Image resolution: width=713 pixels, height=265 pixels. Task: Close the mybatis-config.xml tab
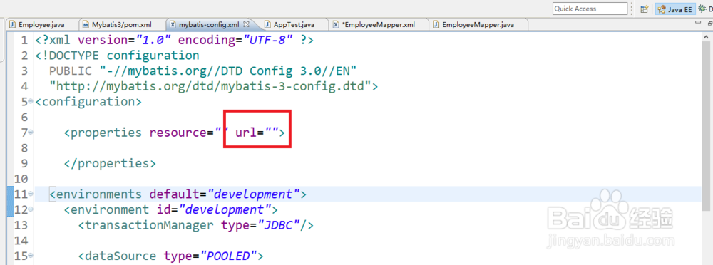tap(247, 24)
